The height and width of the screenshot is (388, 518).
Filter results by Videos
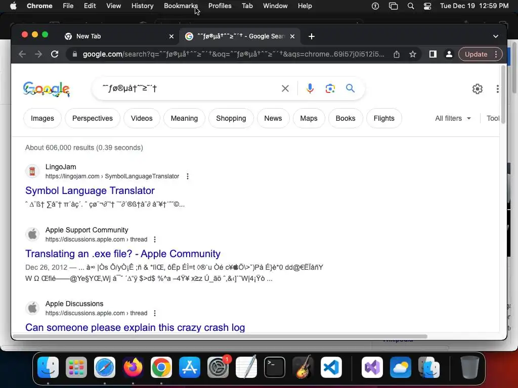[x=142, y=118]
